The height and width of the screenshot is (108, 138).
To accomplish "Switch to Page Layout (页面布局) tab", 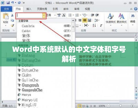I will (42, 9).
